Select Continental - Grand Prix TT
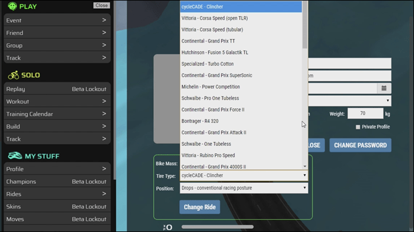Image resolution: width=414 pixels, height=232 pixels. tap(241, 41)
